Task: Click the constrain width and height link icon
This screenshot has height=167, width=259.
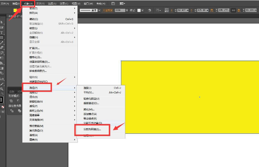Action: (233, 10)
